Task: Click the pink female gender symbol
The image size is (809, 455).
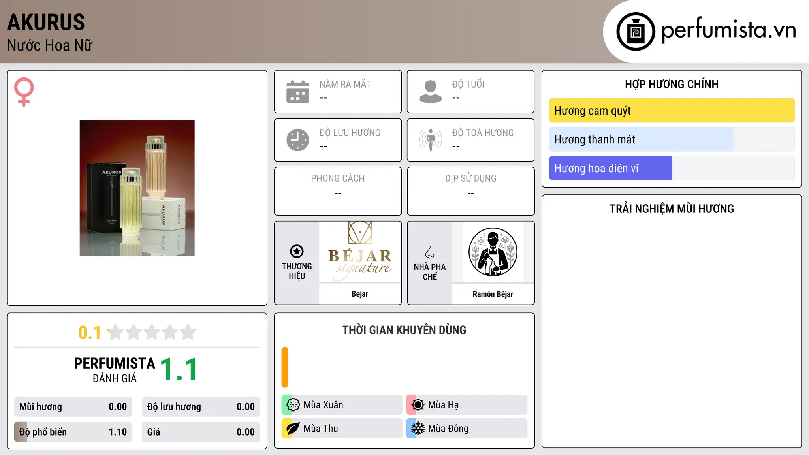Action: pos(24,92)
